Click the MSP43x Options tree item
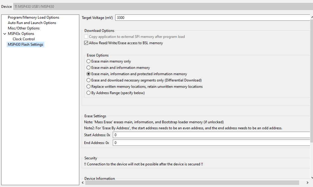Screen dimensions: 313x187 pyautogui.click(x=21, y=34)
